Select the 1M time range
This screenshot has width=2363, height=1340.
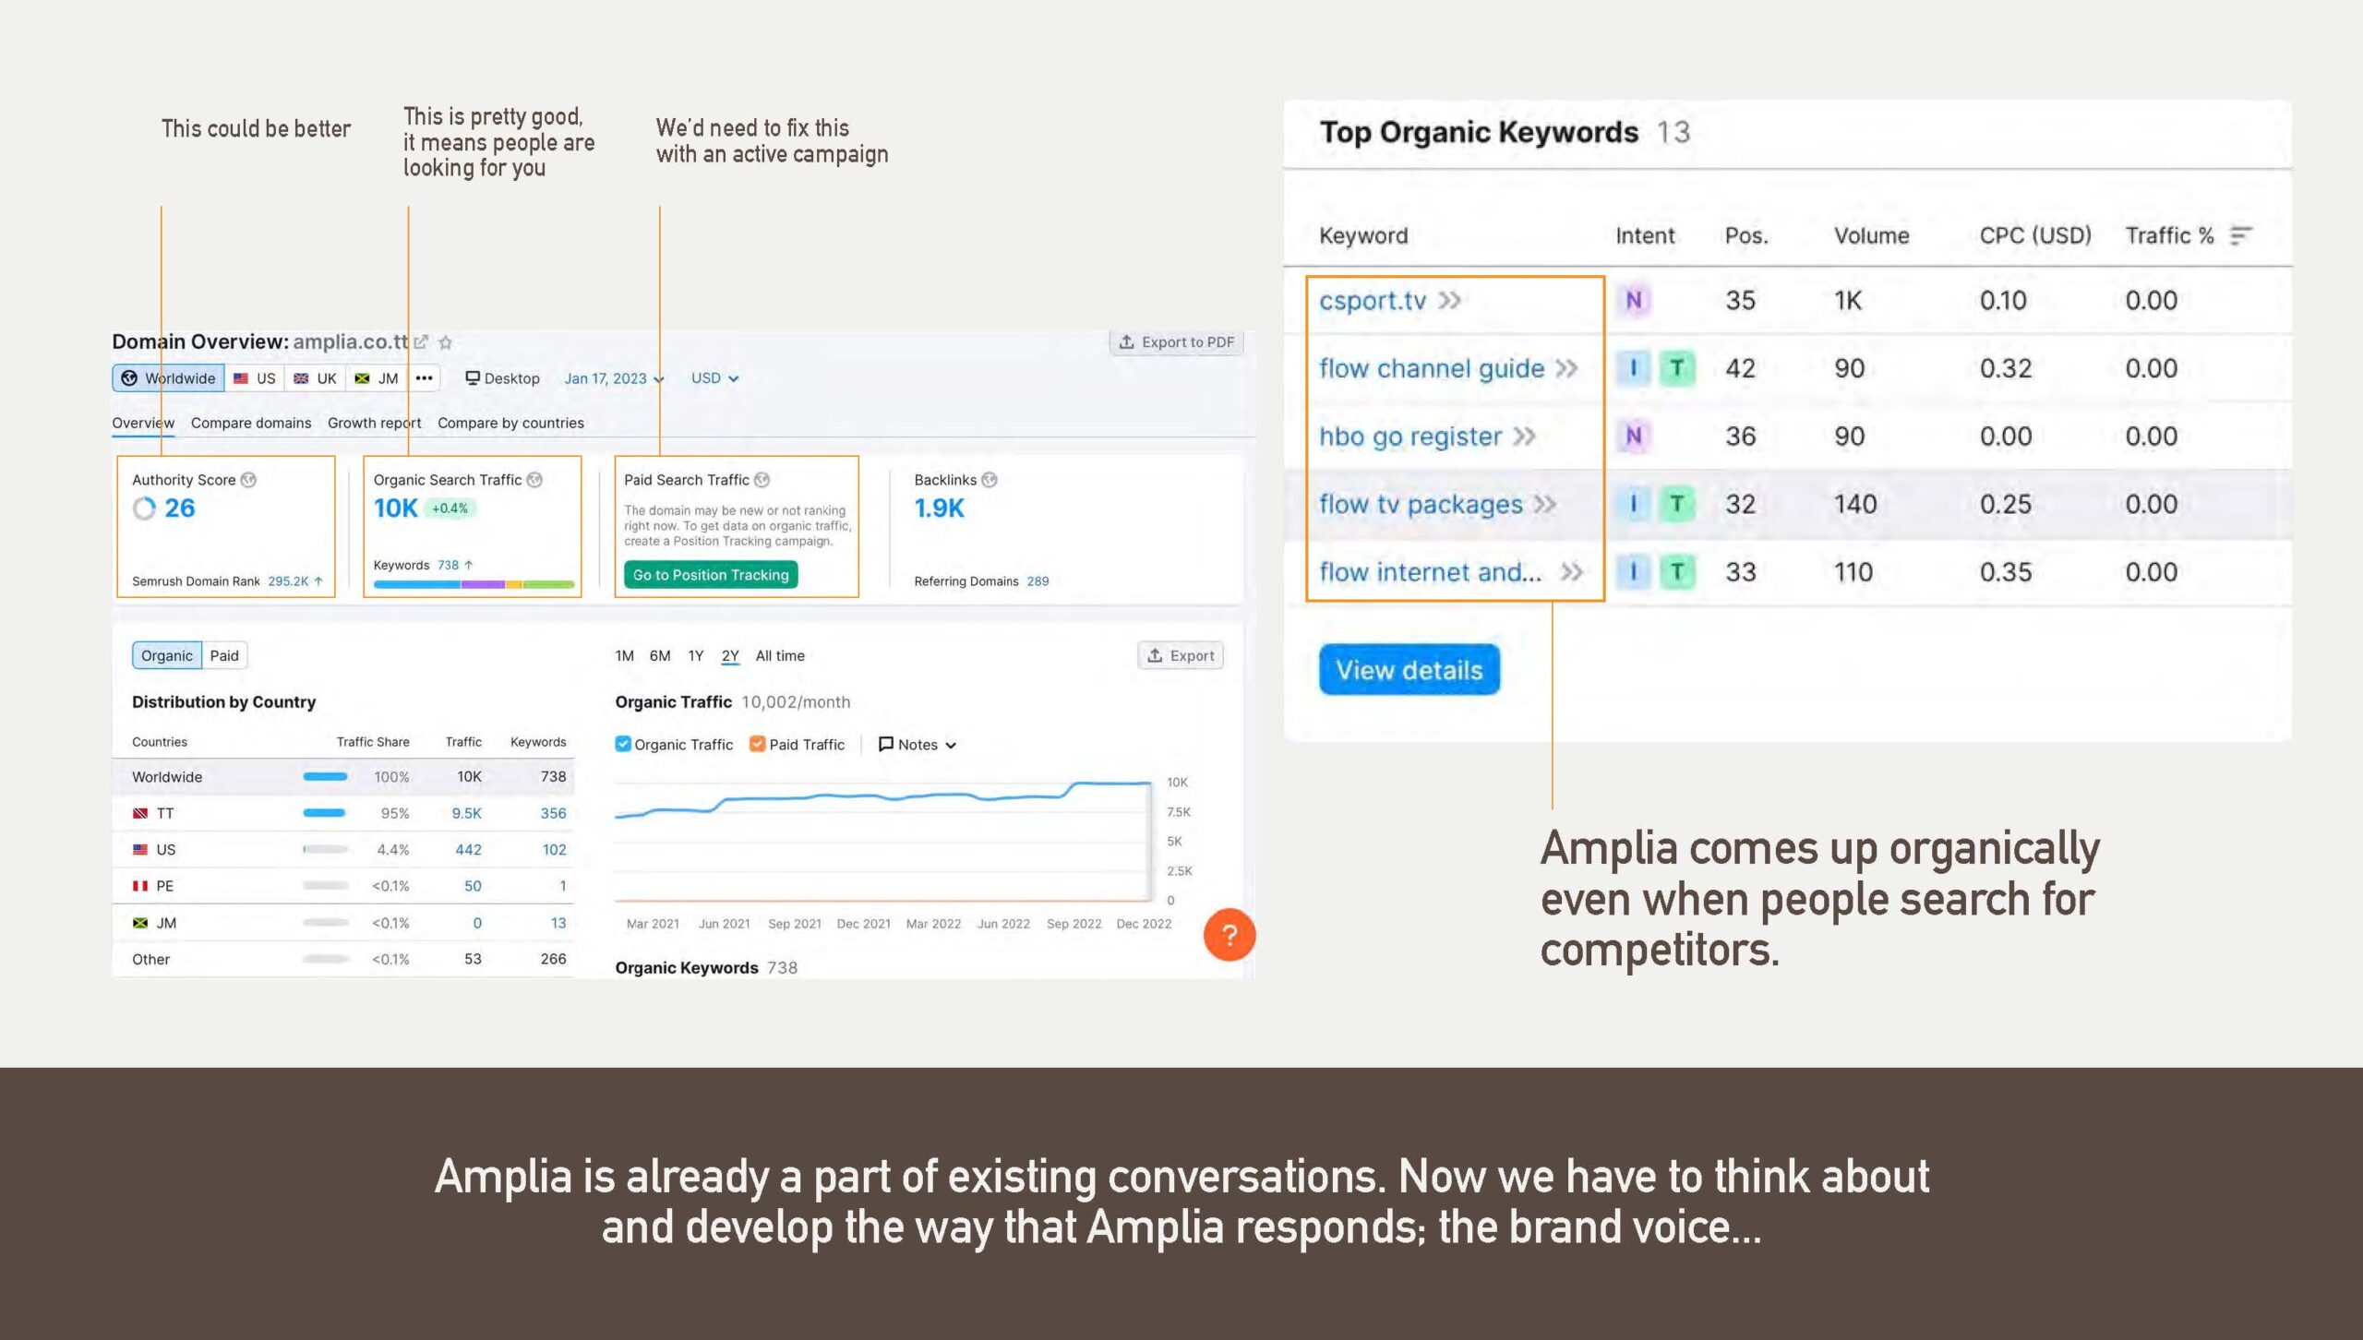pos(625,655)
